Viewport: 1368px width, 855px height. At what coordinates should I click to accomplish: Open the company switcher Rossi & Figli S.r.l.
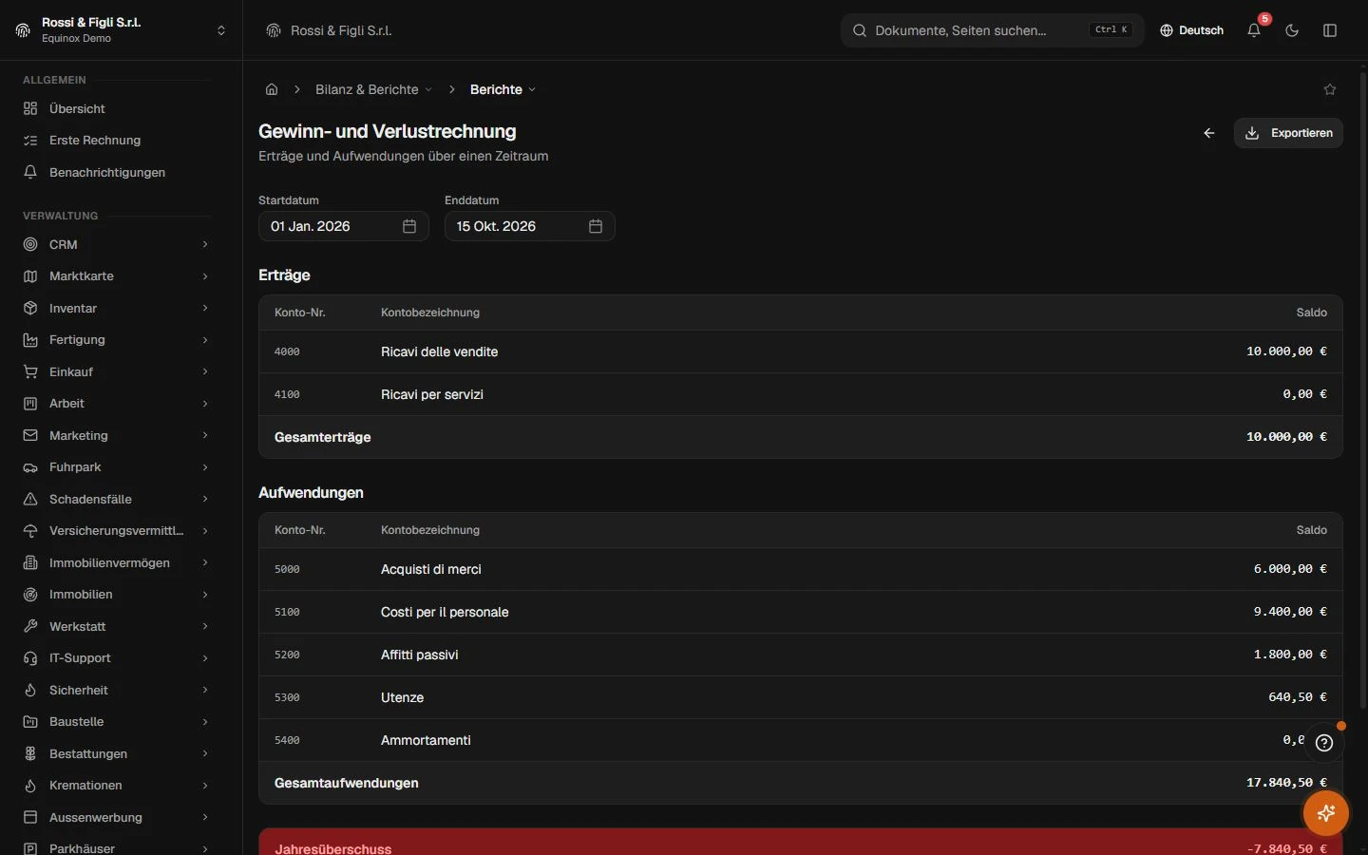click(x=121, y=30)
